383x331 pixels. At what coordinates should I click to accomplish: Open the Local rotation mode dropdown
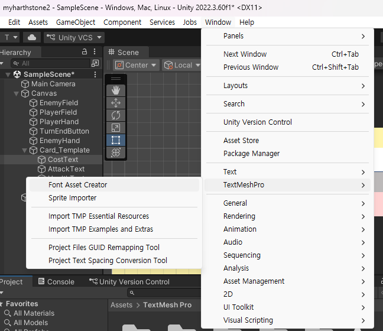181,65
